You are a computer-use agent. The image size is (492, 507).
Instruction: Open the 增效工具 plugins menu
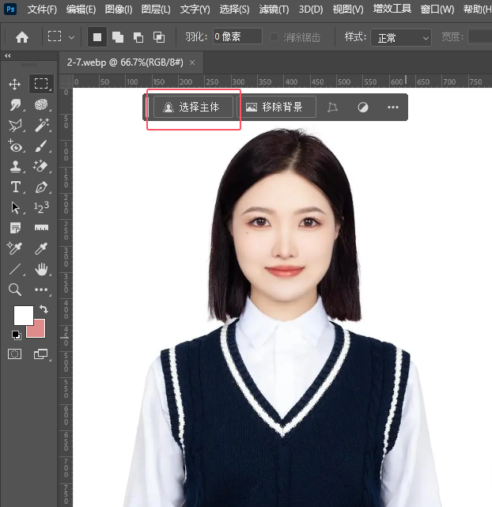(x=392, y=9)
